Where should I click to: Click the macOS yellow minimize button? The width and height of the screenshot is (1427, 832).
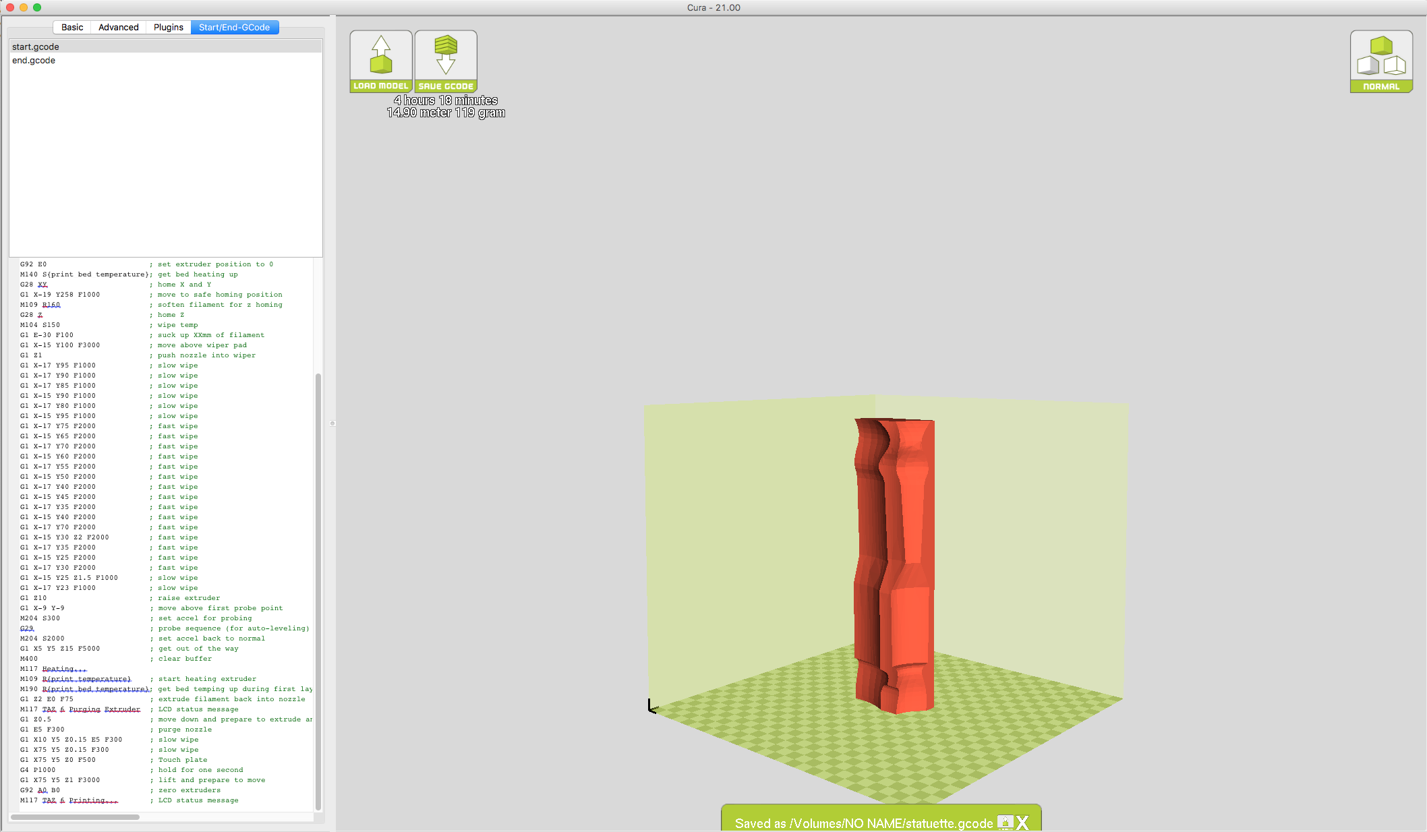pos(24,7)
